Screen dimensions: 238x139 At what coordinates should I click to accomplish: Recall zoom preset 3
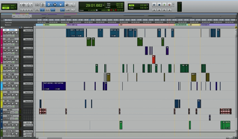point(26,10)
